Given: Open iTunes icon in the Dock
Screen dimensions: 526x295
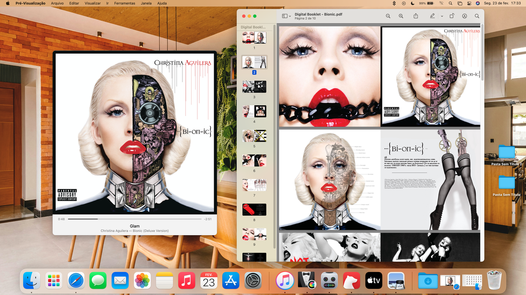Looking at the screenshot, I should (x=285, y=281).
